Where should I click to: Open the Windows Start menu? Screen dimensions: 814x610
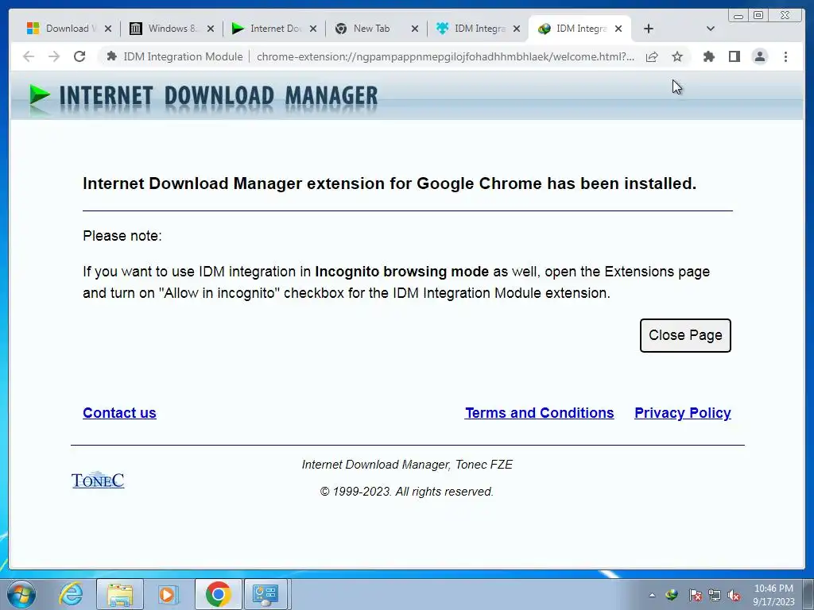click(x=21, y=594)
